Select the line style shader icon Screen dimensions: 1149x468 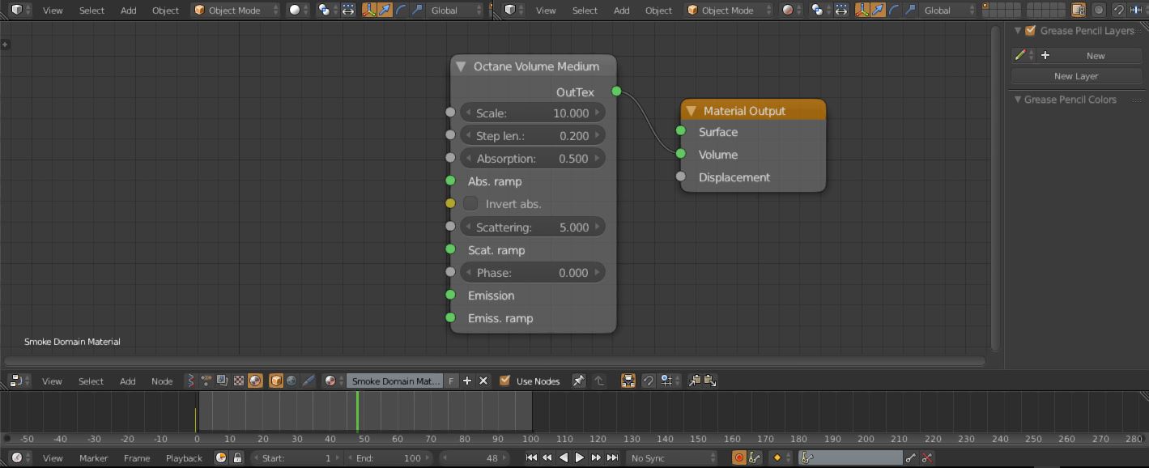[x=308, y=381]
